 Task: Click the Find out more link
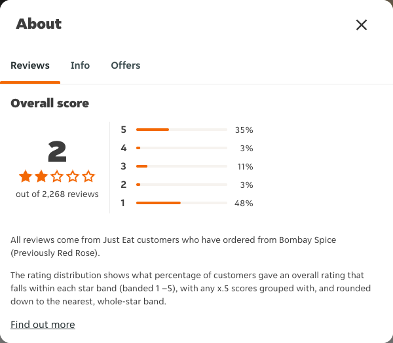[43, 325]
